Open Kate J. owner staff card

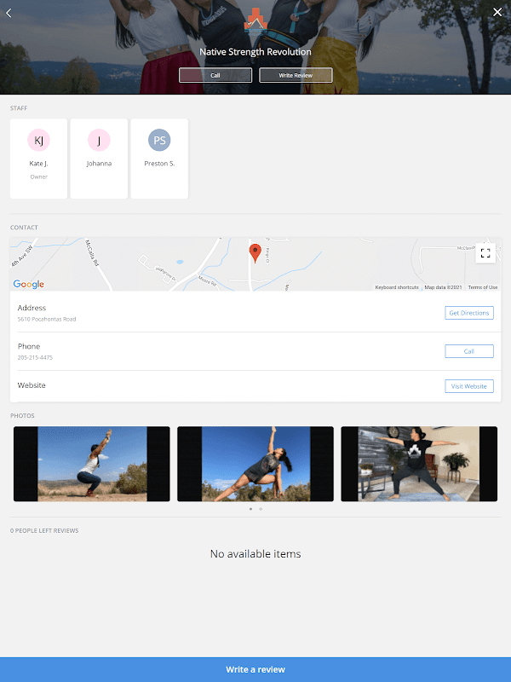tap(38, 159)
